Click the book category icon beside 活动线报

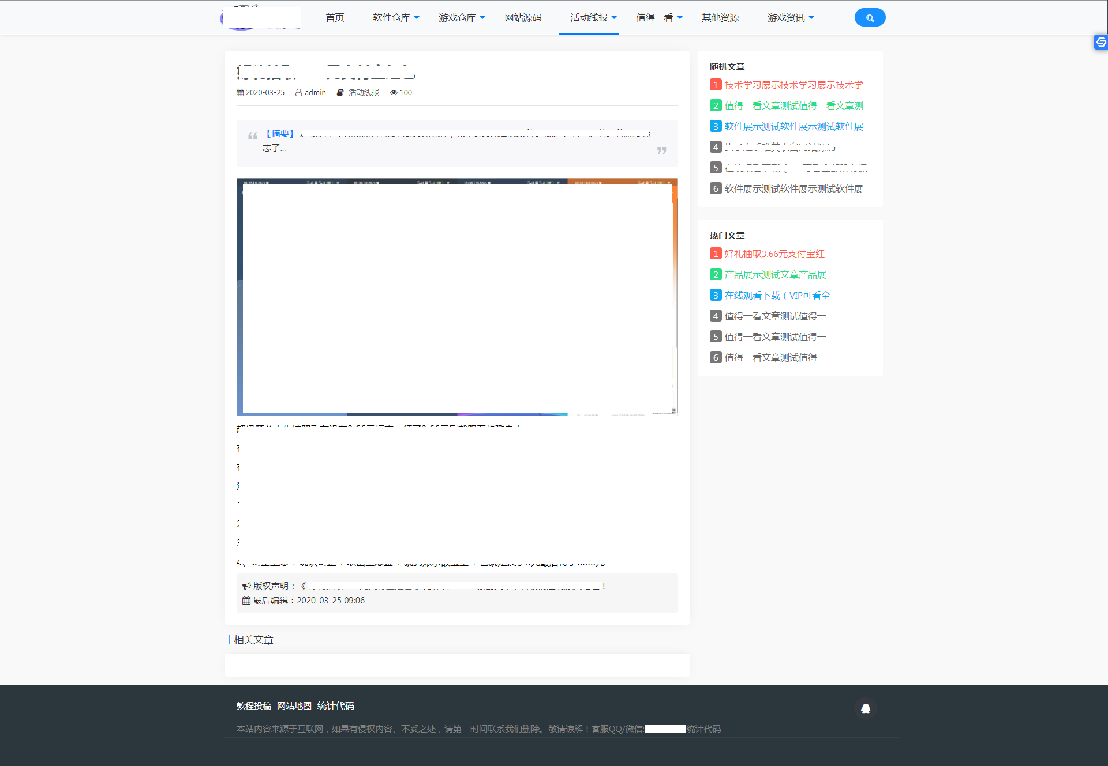tap(340, 93)
